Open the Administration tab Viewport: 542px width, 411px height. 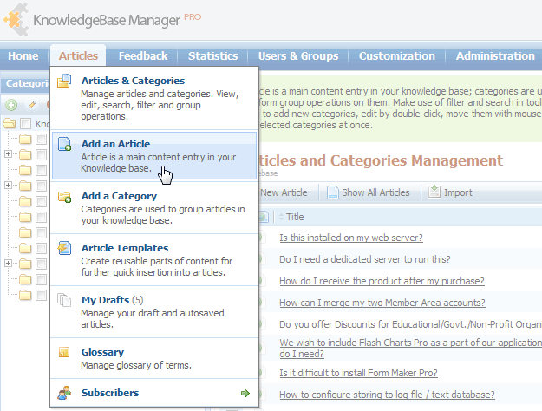pyautogui.click(x=495, y=56)
